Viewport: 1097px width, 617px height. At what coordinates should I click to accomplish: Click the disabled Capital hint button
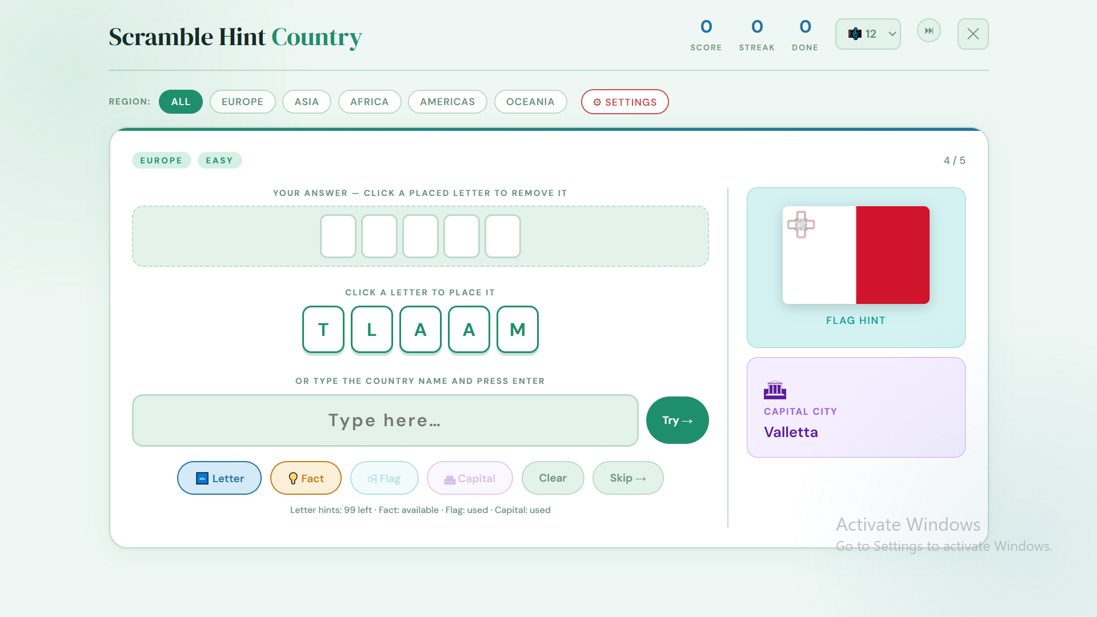tap(470, 478)
